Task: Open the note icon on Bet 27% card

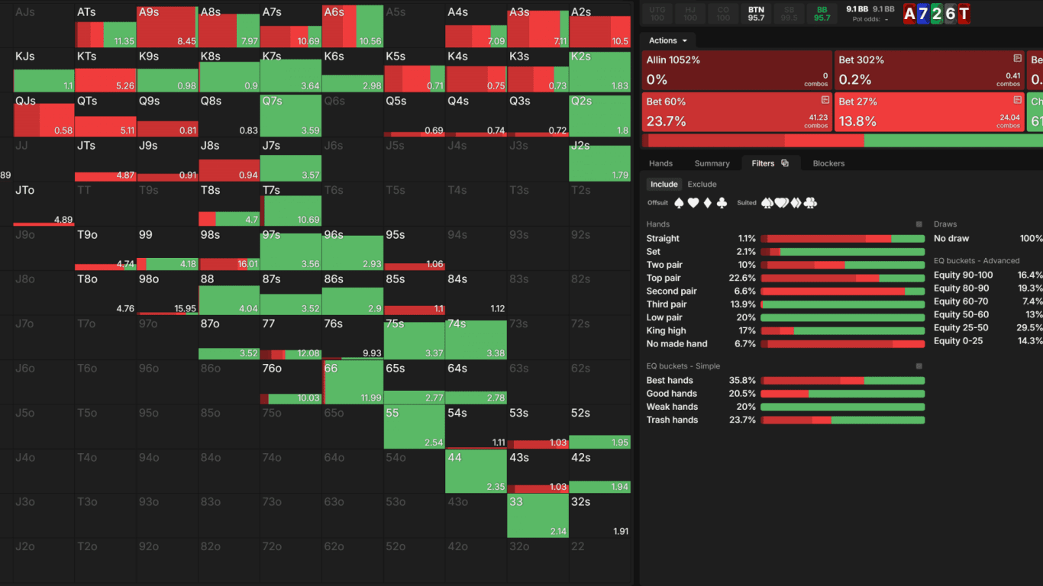Action: tap(1017, 100)
